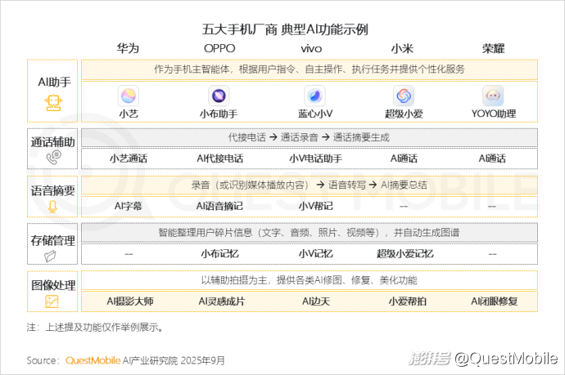Screen dimensions: 565x375
Task: Click the 语音摘要 microphone icon
Action: click(x=52, y=206)
